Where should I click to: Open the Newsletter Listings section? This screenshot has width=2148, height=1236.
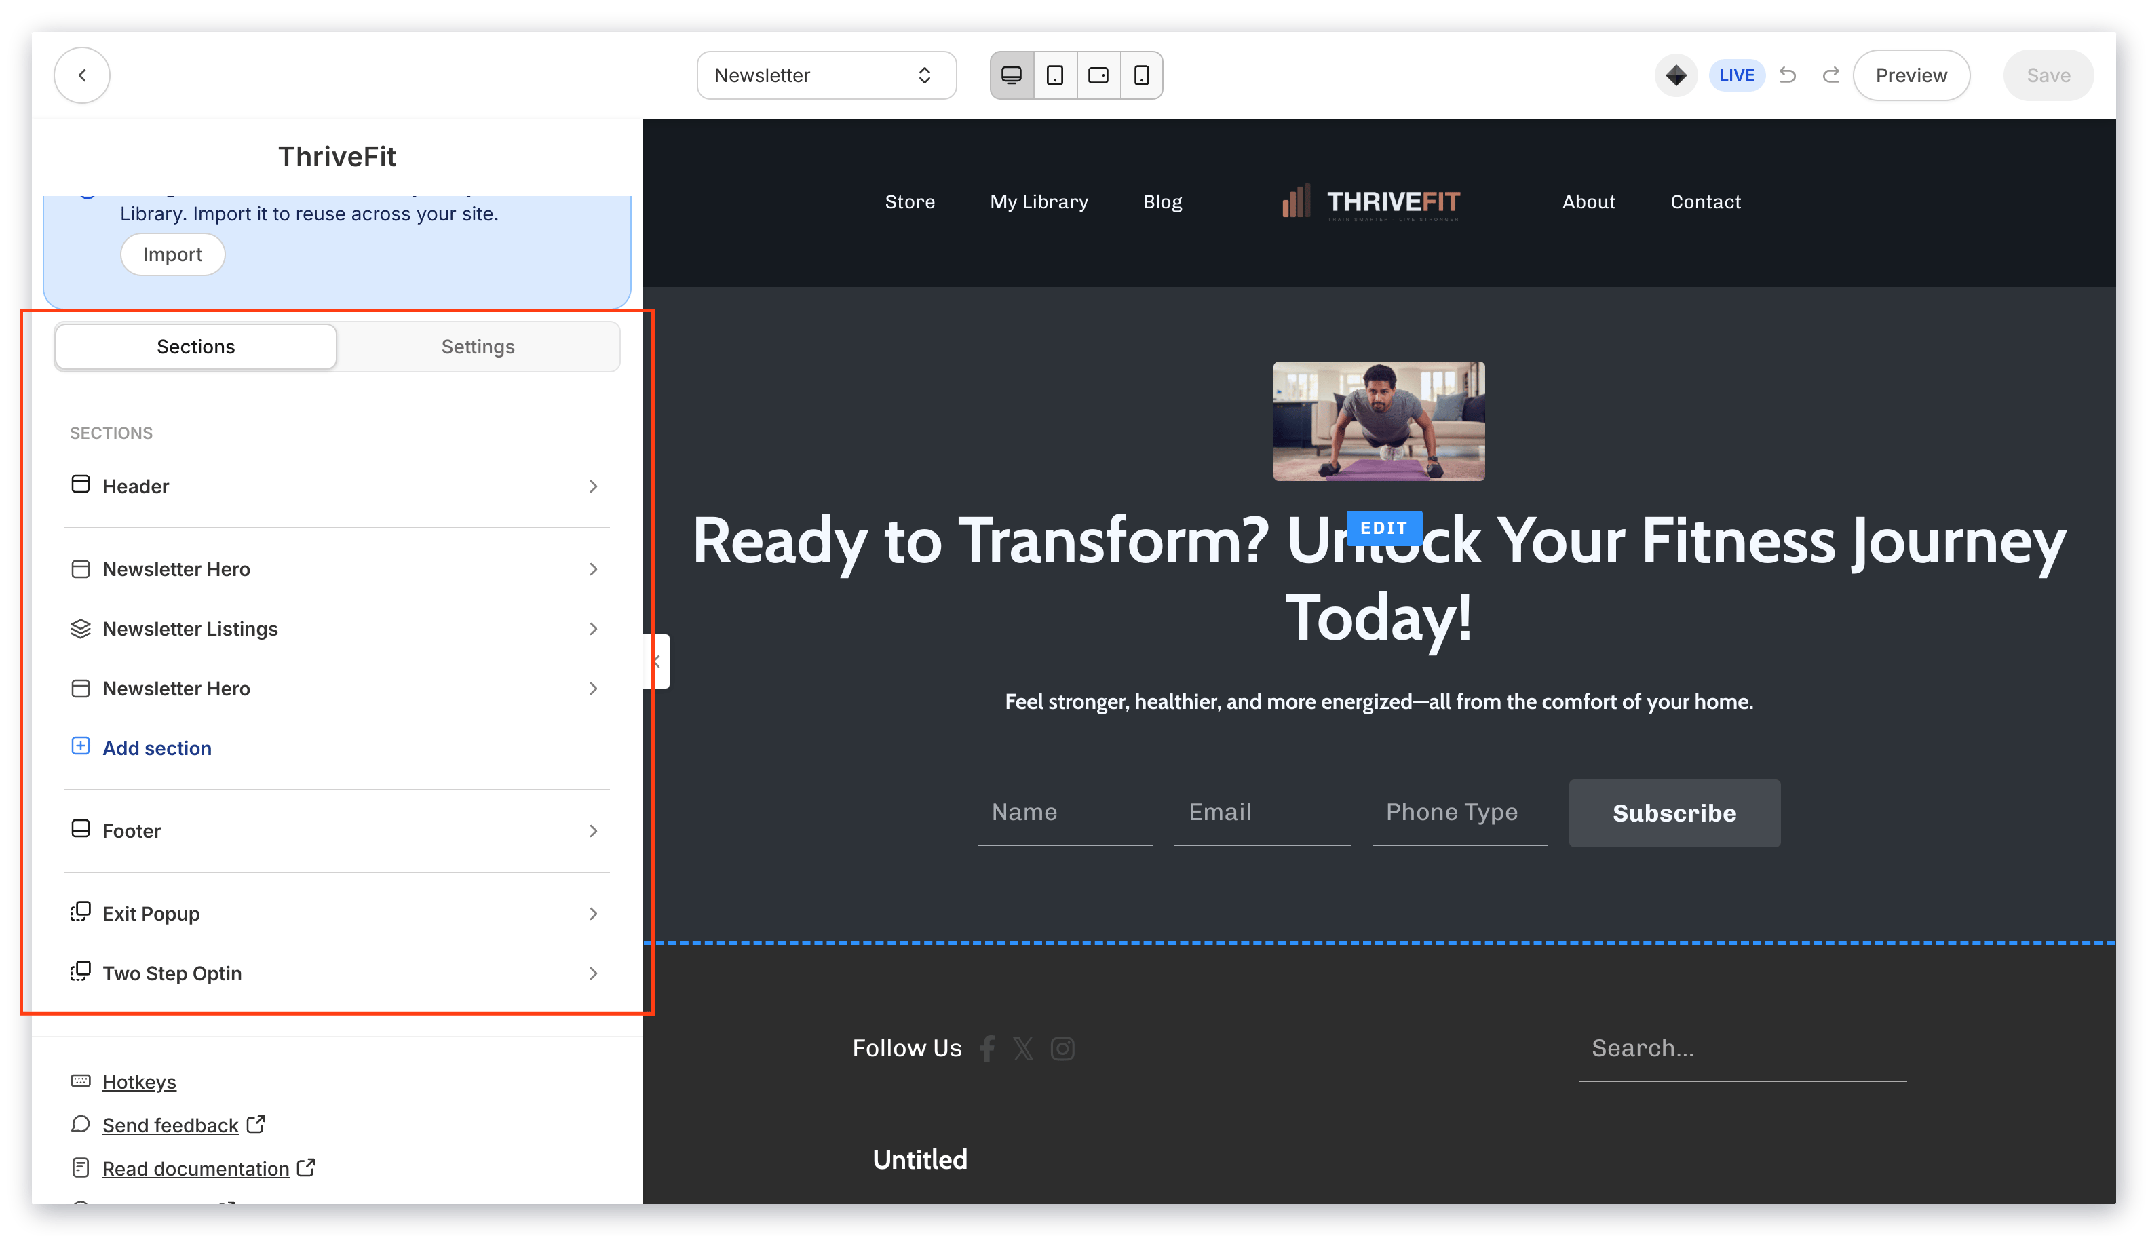tap(337, 628)
